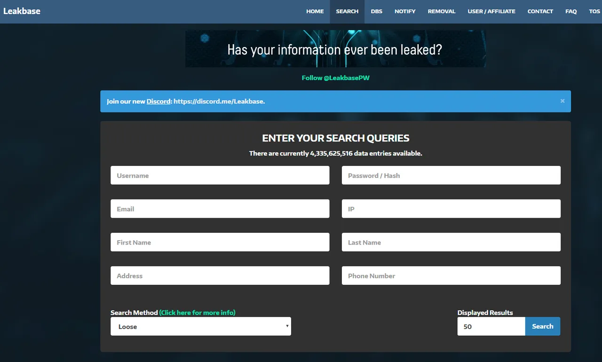Click into the IP field

point(451,209)
